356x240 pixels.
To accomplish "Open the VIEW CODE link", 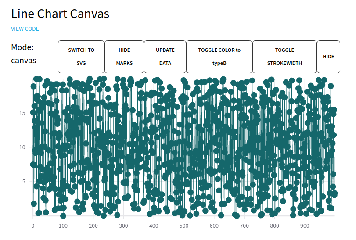I will click(25, 29).
